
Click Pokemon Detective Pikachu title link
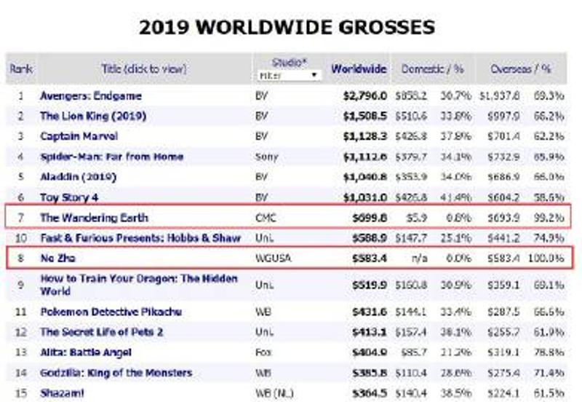(111, 312)
